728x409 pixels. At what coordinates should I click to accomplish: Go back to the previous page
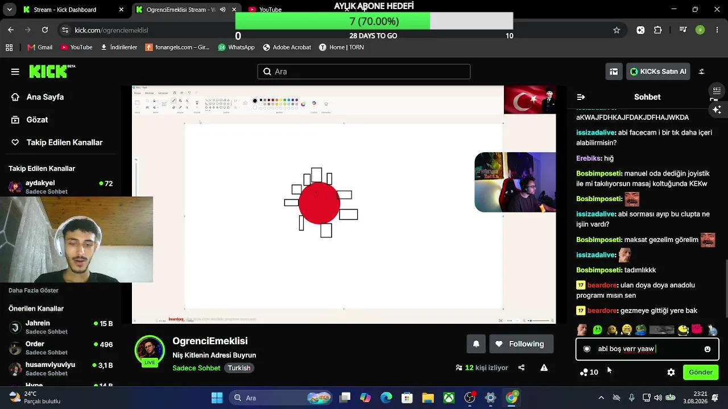coord(11,30)
